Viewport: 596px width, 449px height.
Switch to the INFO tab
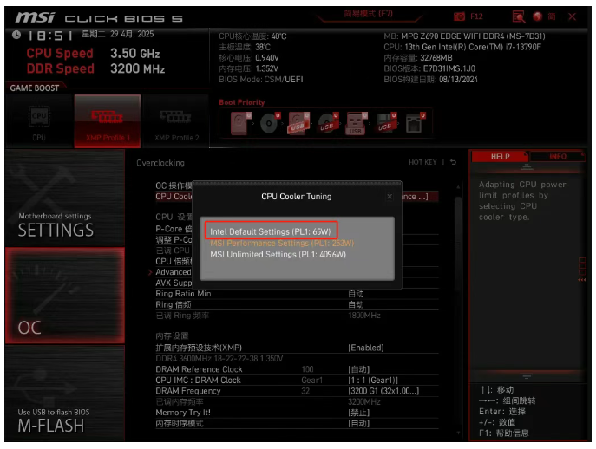pos(557,157)
